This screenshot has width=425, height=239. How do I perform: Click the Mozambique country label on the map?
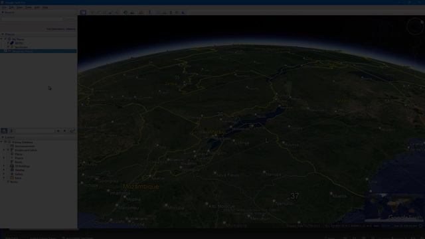(x=141, y=187)
